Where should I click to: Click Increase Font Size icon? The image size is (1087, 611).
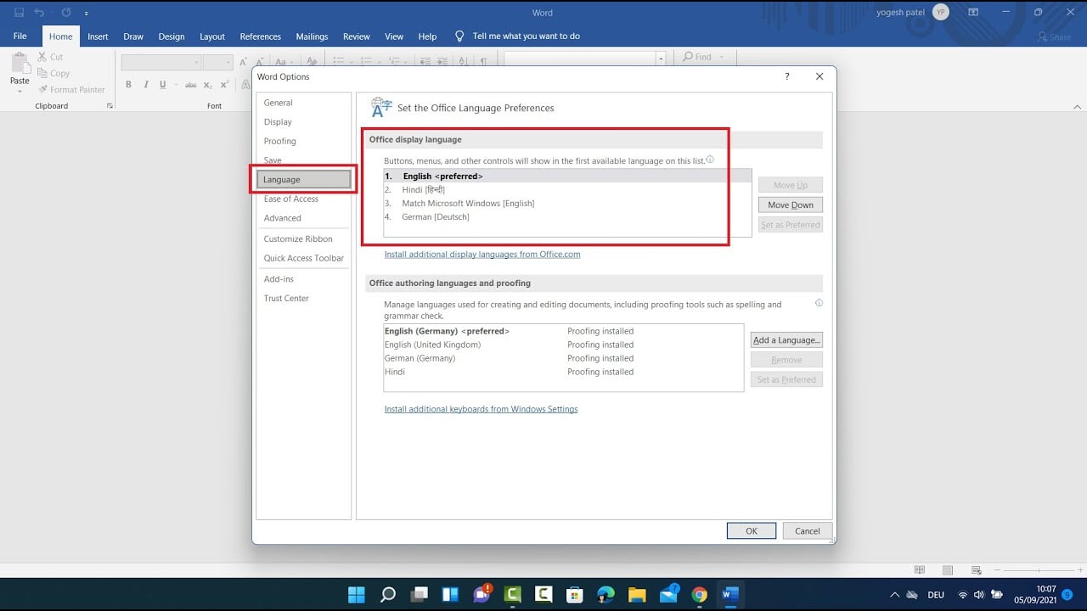point(244,62)
